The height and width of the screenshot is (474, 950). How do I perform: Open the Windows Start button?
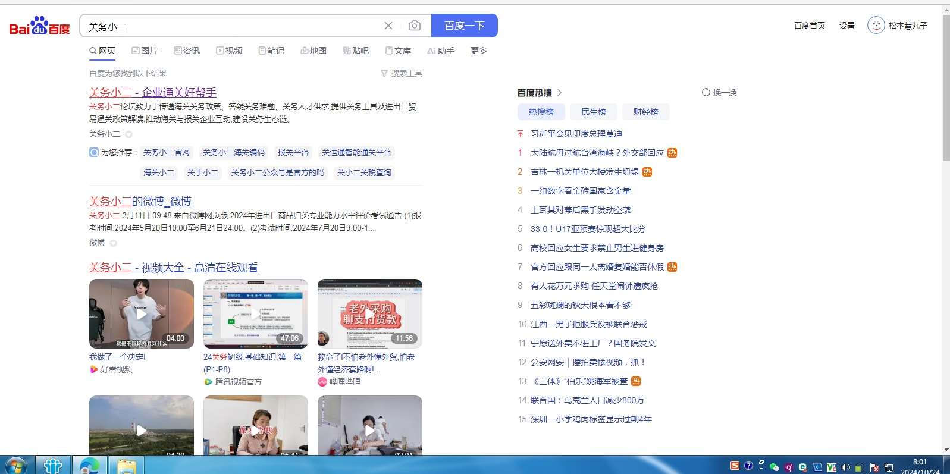click(x=16, y=466)
